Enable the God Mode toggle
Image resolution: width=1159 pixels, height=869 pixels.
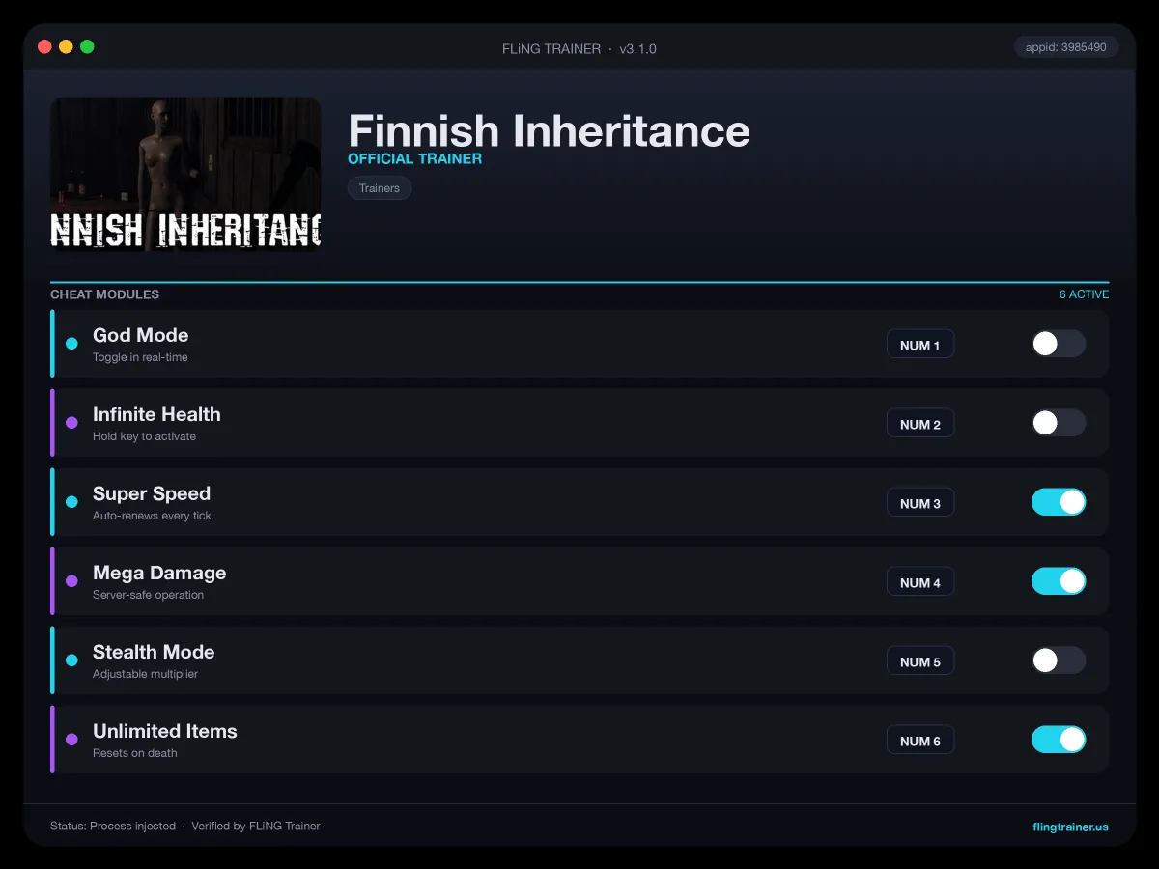[1059, 344]
